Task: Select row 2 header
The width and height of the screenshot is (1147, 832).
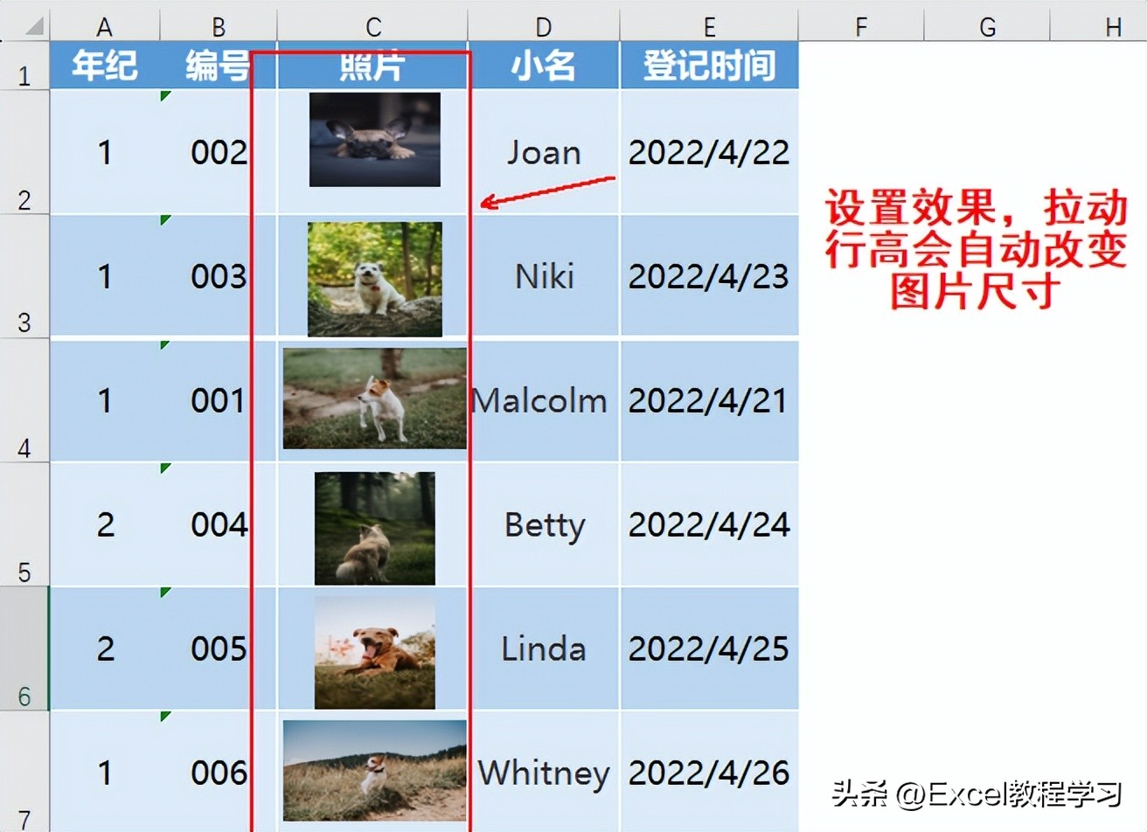Action: pyautogui.click(x=24, y=152)
